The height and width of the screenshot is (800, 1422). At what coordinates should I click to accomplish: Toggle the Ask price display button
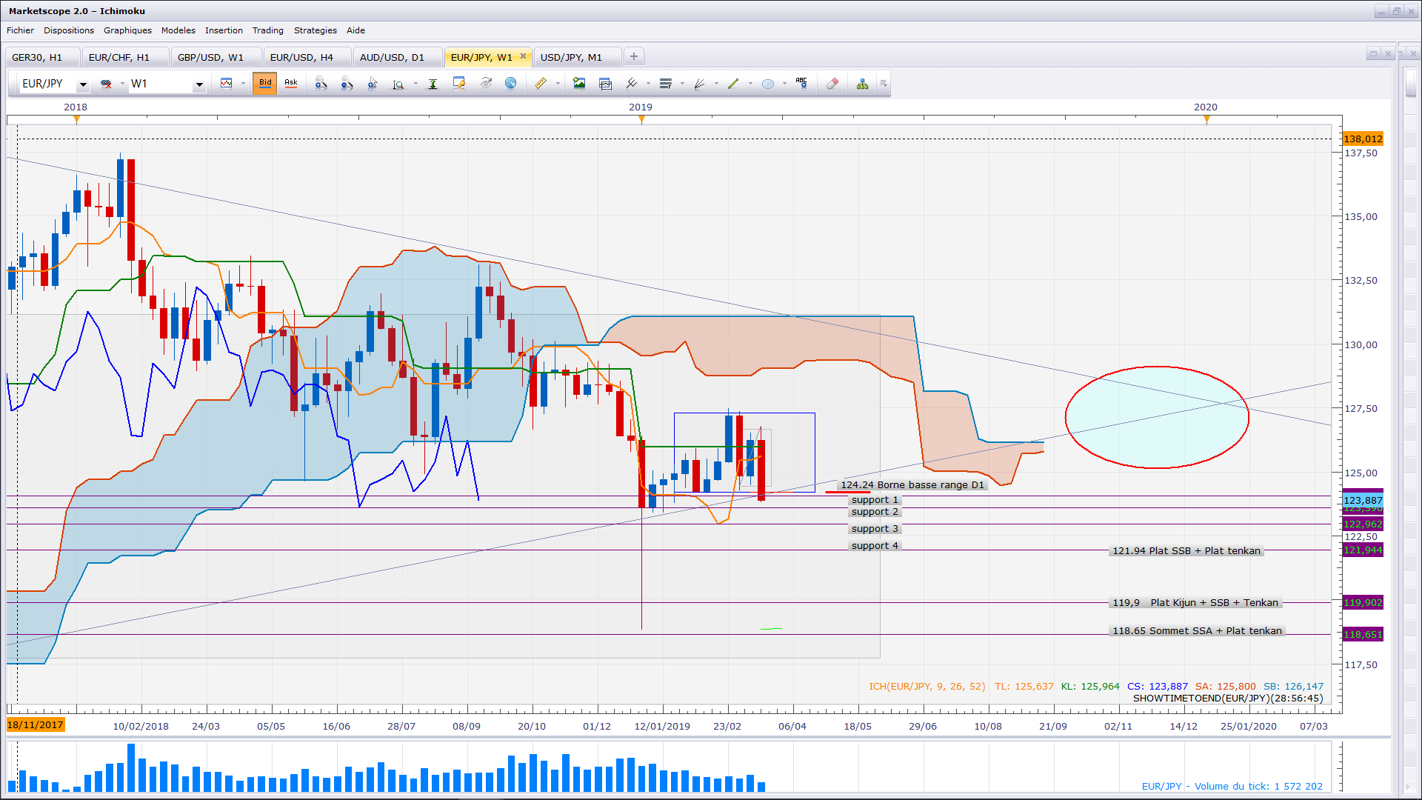(x=291, y=84)
